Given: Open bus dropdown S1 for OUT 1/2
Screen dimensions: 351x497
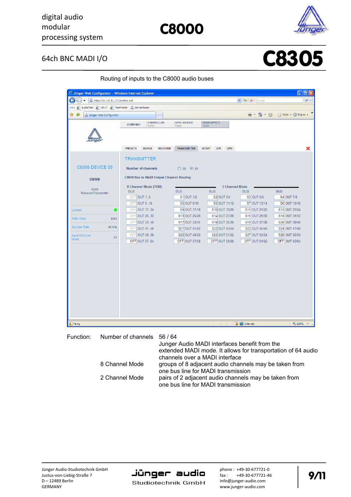Looking at the screenshot, I should point(179,197).
